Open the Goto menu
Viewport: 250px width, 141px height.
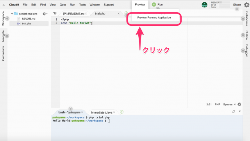(x=62, y=5)
